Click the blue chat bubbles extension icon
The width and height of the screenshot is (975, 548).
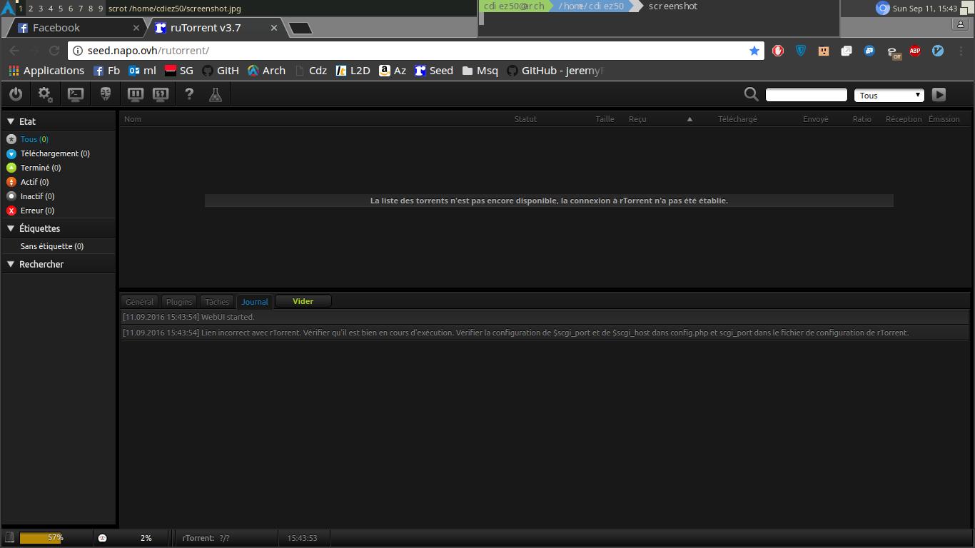(869, 51)
